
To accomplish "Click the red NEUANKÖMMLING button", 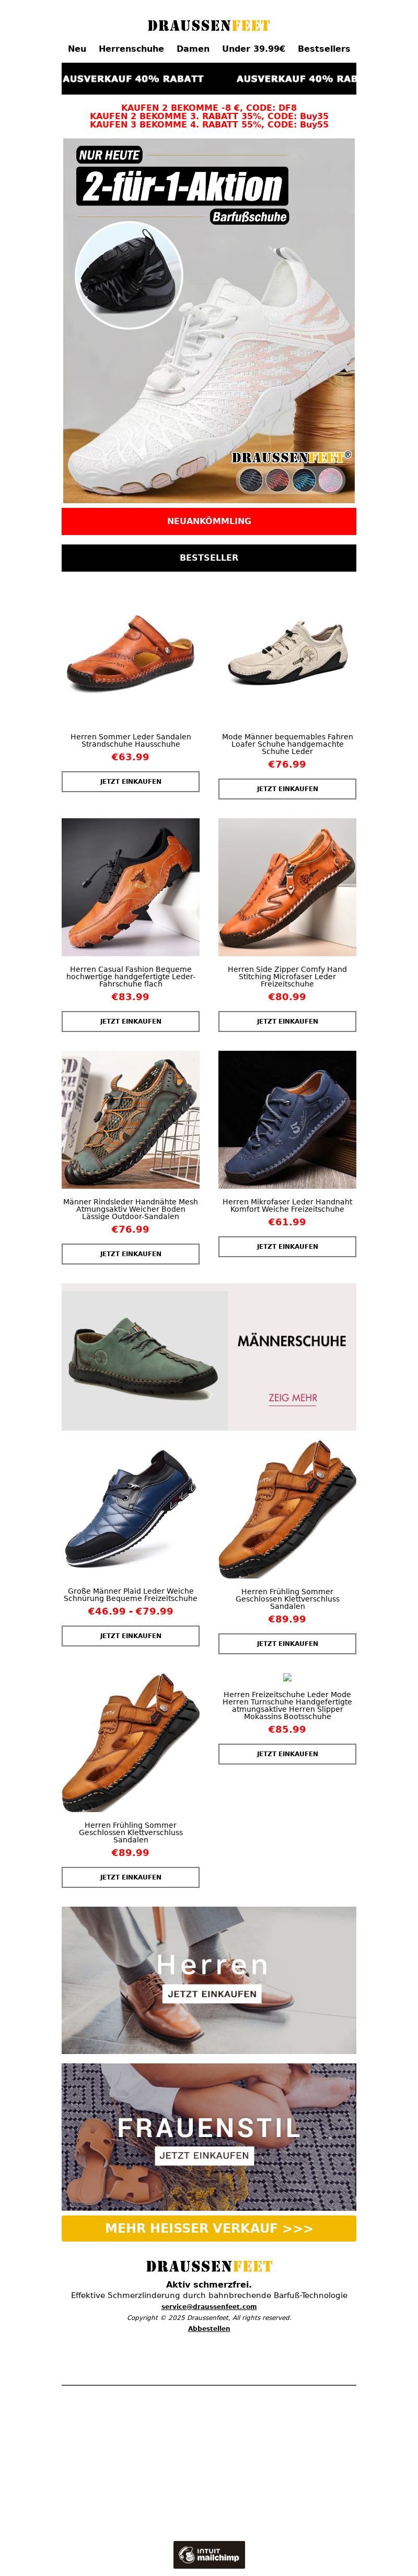I will [209, 521].
